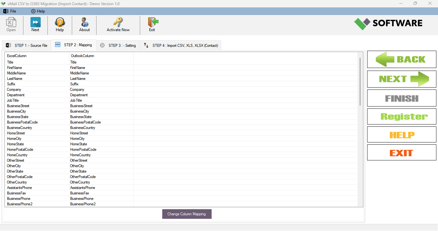Select the Company row in ExcelColumn
This screenshot has width=438, height=231.
point(14,90)
